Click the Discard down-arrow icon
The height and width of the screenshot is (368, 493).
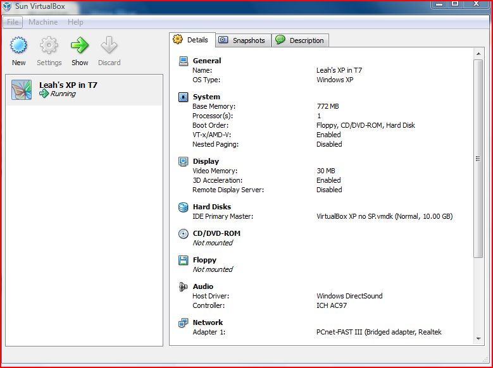coord(109,46)
